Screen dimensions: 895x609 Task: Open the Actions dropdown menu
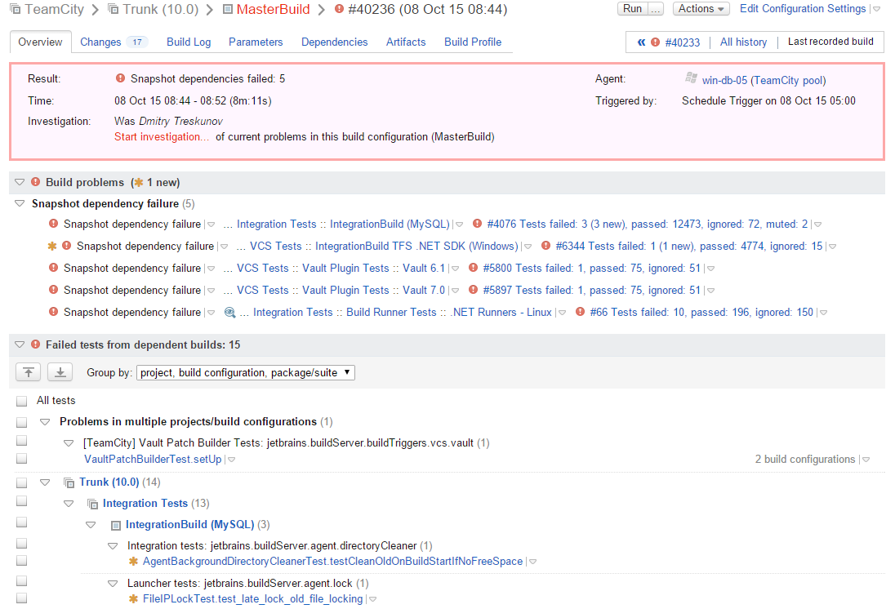pos(701,8)
